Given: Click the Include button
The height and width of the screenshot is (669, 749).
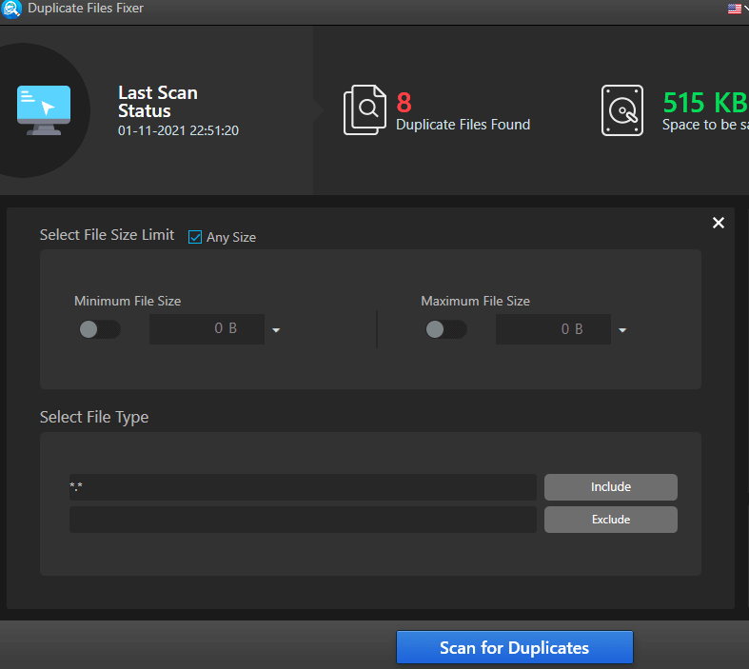Looking at the screenshot, I should (611, 487).
